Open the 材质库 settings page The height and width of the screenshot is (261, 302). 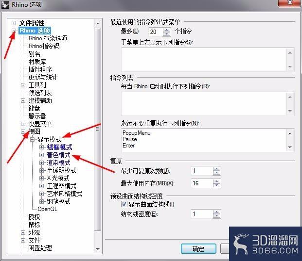point(37,62)
